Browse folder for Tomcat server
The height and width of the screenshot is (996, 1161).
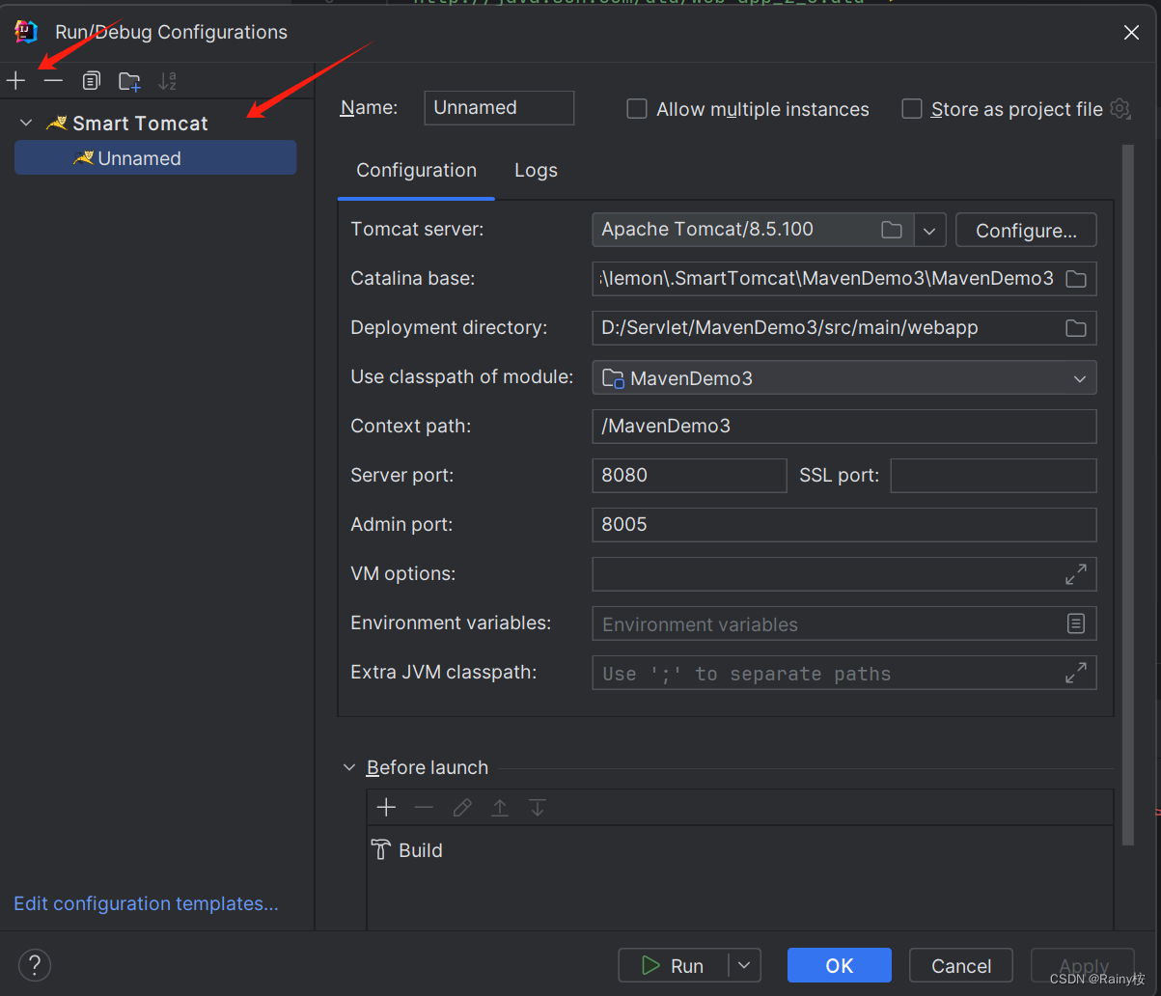892,230
